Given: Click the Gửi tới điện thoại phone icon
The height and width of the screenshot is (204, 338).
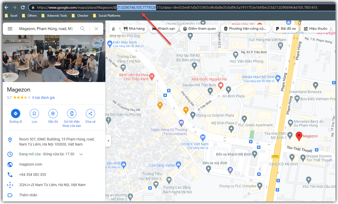Looking at the screenshot, I should click(71, 114).
